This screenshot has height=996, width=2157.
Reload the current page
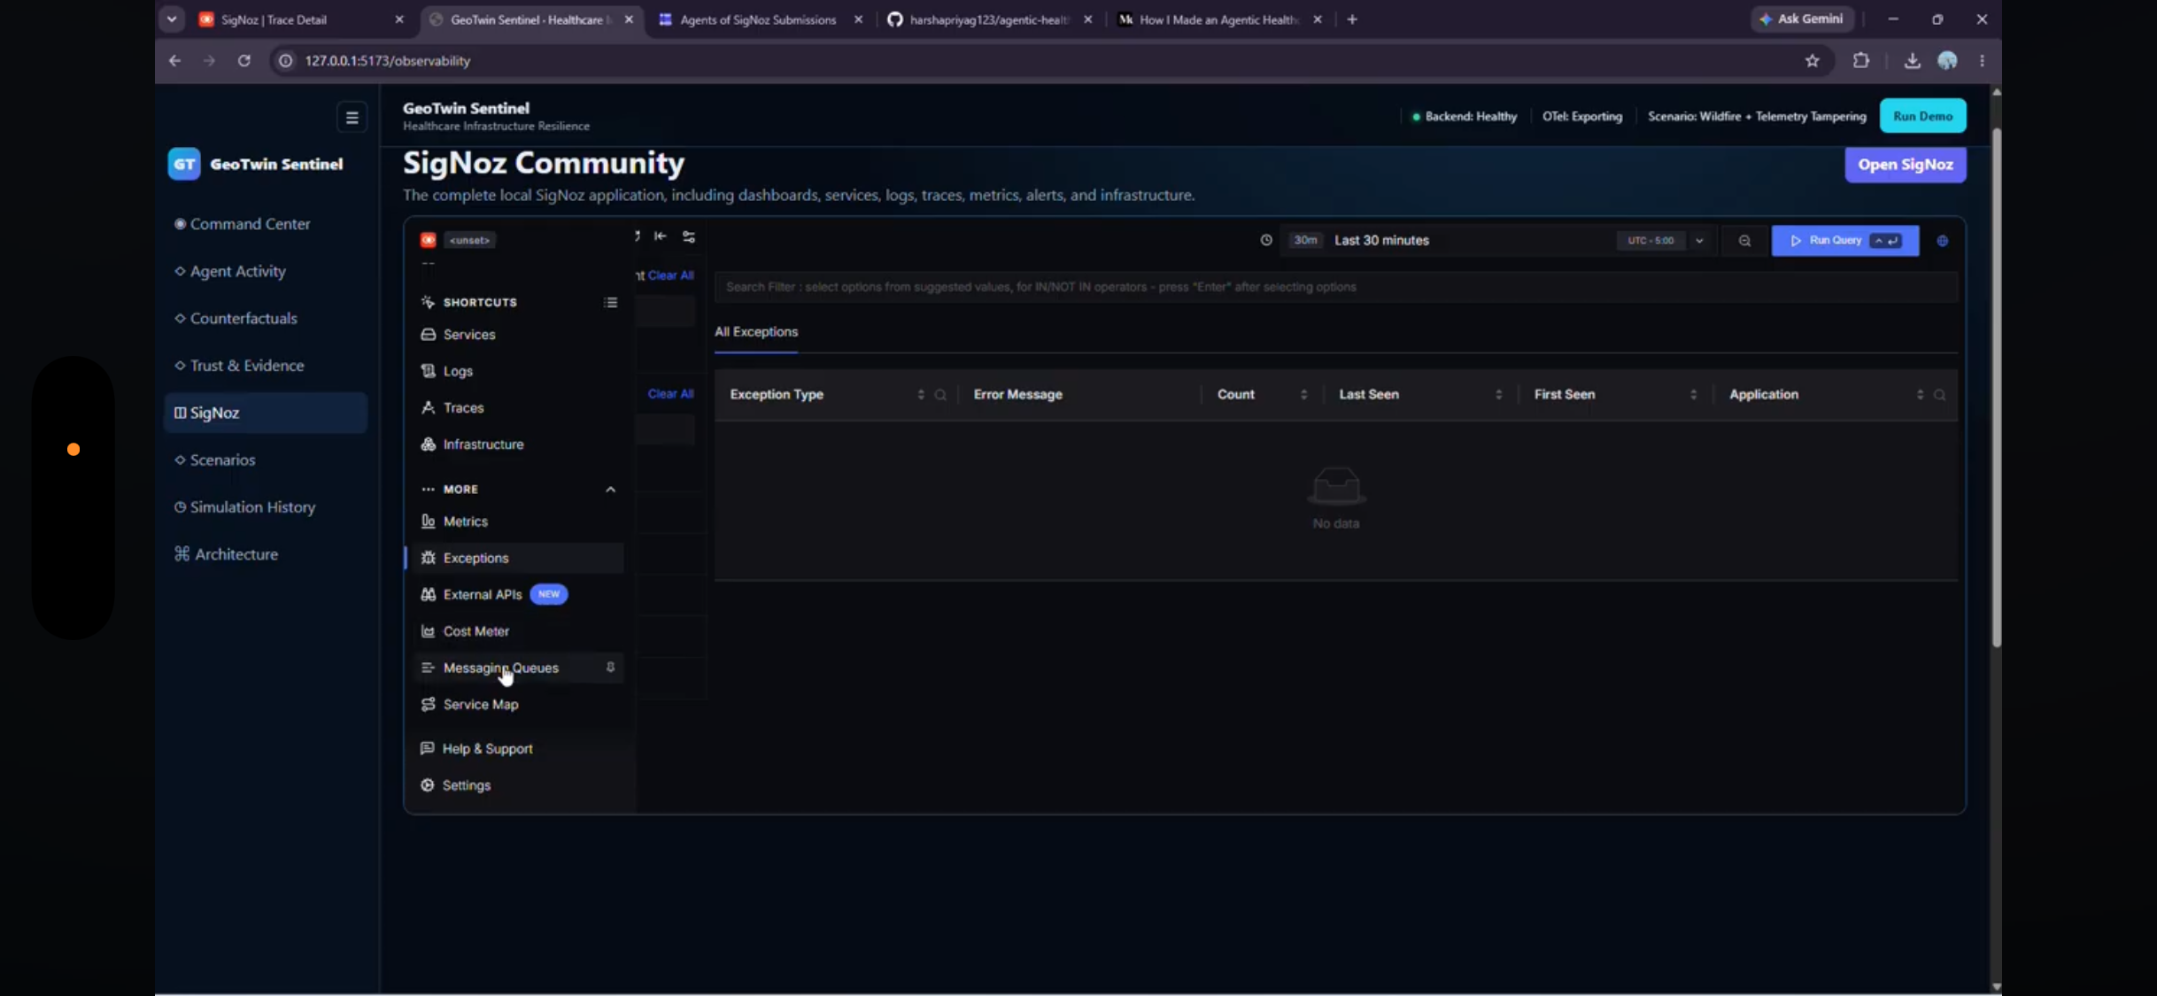tap(244, 61)
